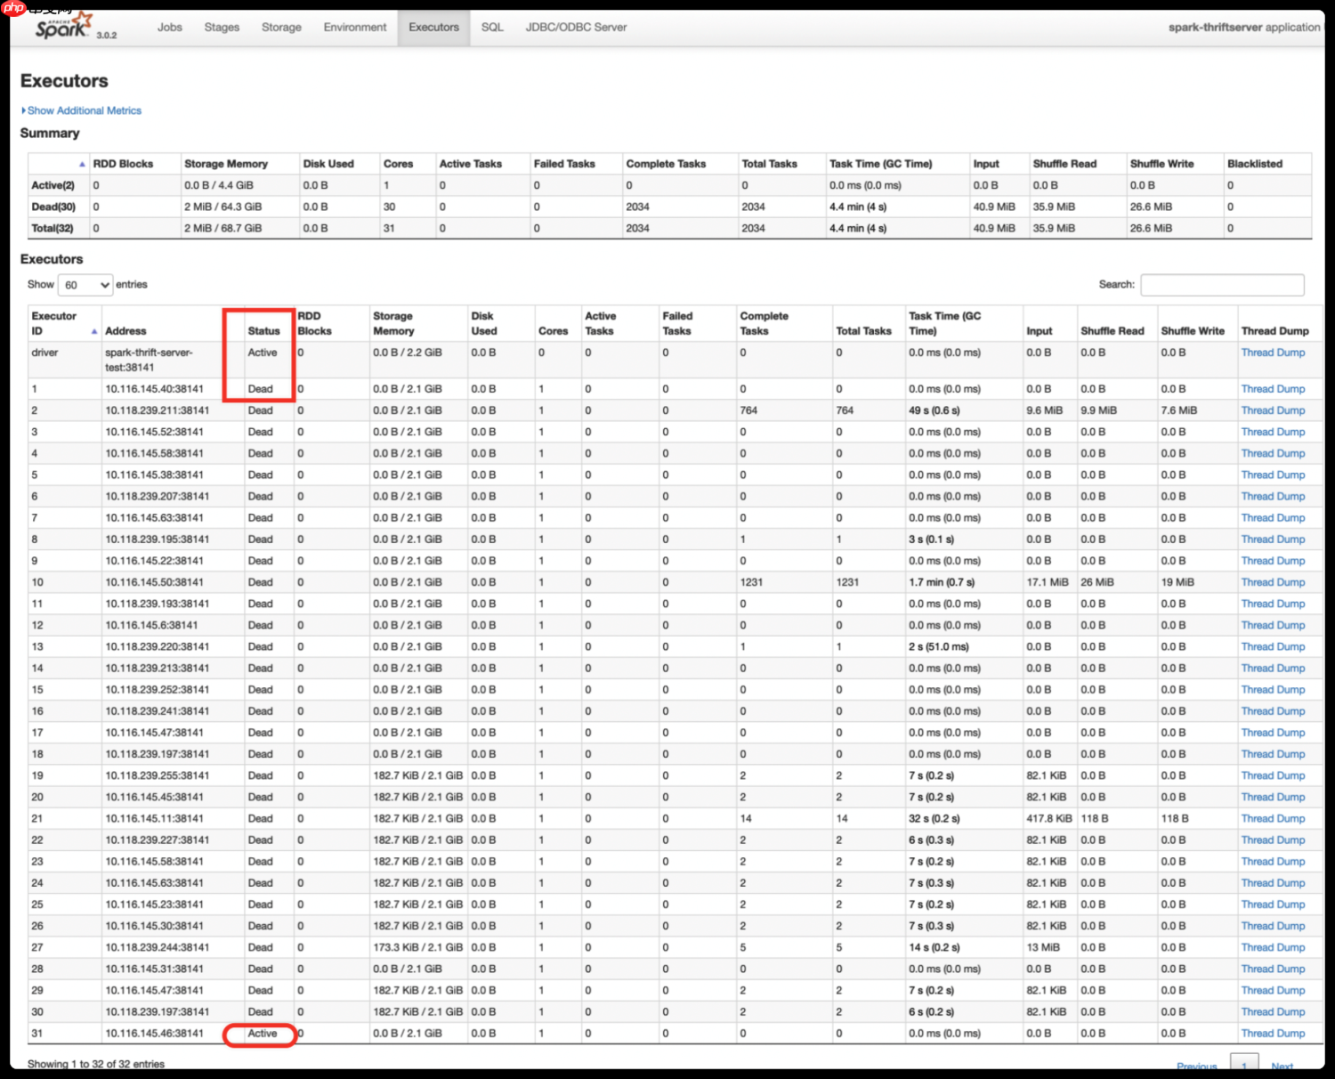Click Thread Dump link for executor 31
Viewport: 1335px width, 1079px height.
[x=1273, y=1033]
